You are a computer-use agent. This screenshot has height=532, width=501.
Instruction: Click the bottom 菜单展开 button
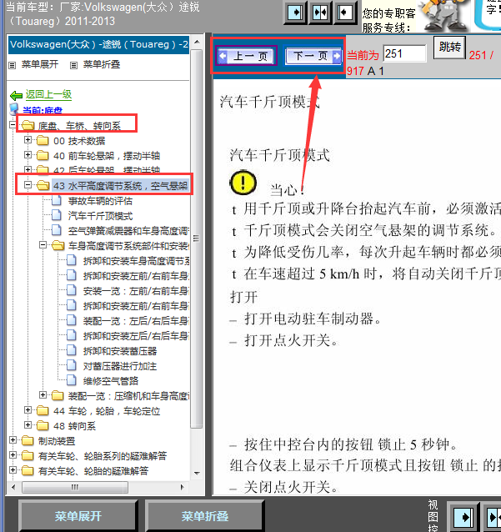pyautogui.click(x=78, y=516)
